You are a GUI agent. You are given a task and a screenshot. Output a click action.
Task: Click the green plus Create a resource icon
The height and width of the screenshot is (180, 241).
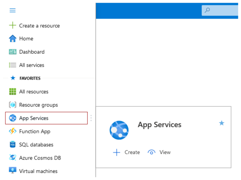[13, 25]
